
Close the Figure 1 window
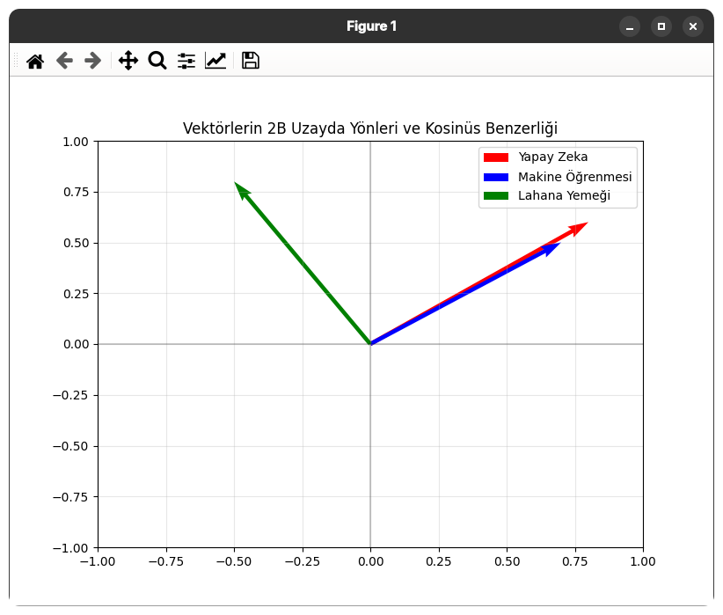pos(693,26)
